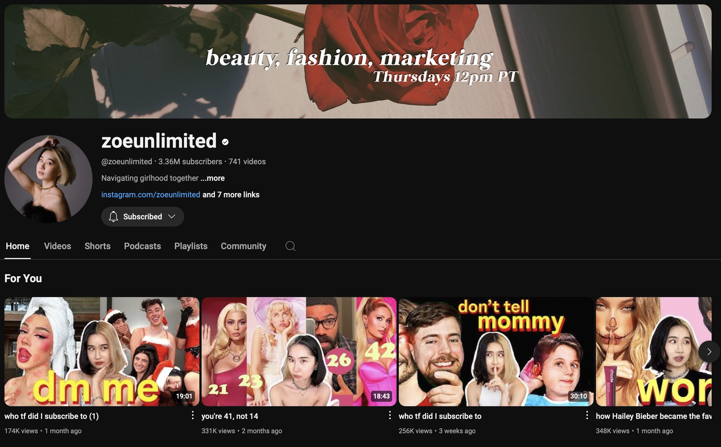This screenshot has width=721, height=447.
Task: Open the Hailey Bieber video title
Action: 654,416
